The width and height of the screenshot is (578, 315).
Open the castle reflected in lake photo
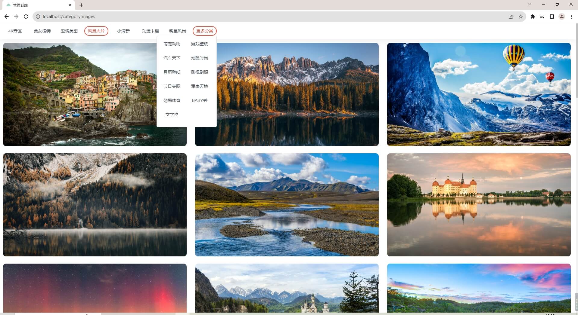click(x=479, y=205)
